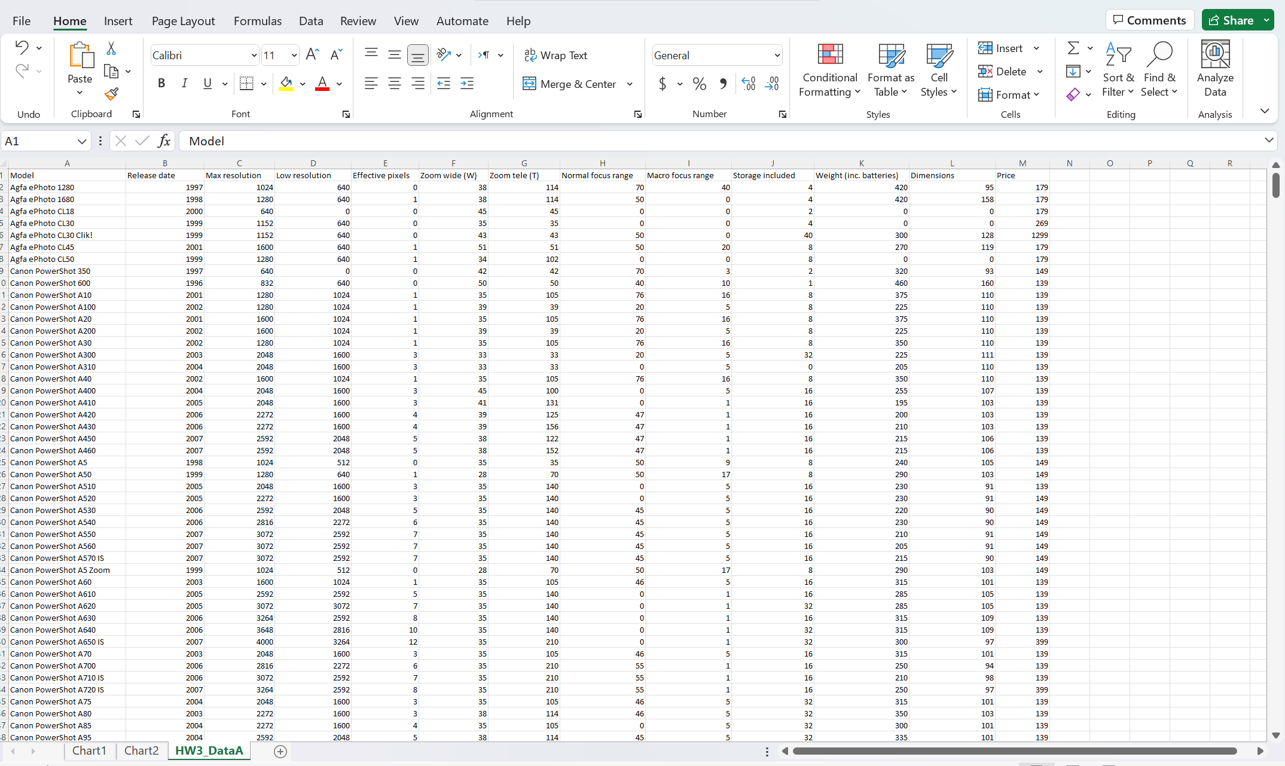1285x766 pixels.
Task: Click the Center text icon
Action: pos(395,84)
